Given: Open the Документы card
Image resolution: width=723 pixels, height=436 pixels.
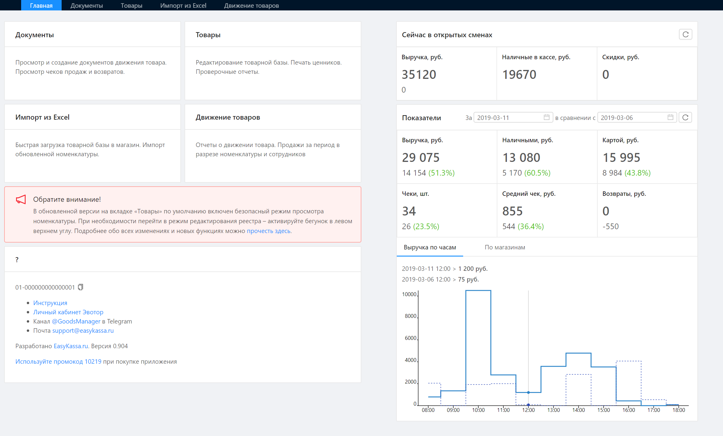Looking at the screenshot, I should [93, 61].
